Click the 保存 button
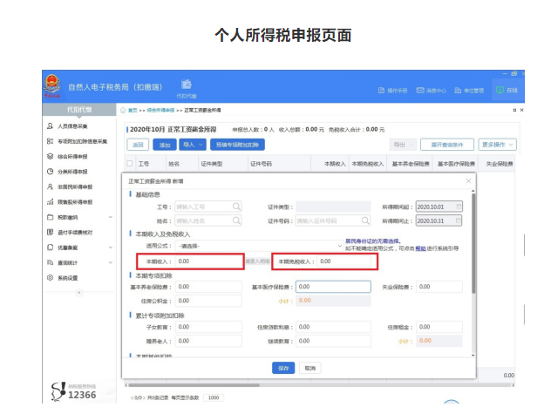544x414 pixels. tap(283, 369)
